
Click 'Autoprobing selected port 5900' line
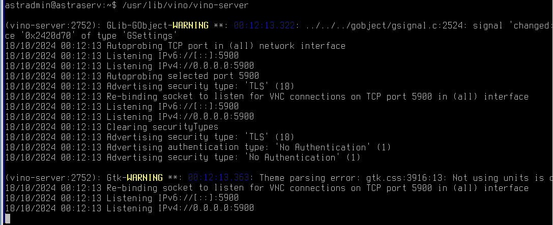tap(132, 76)
